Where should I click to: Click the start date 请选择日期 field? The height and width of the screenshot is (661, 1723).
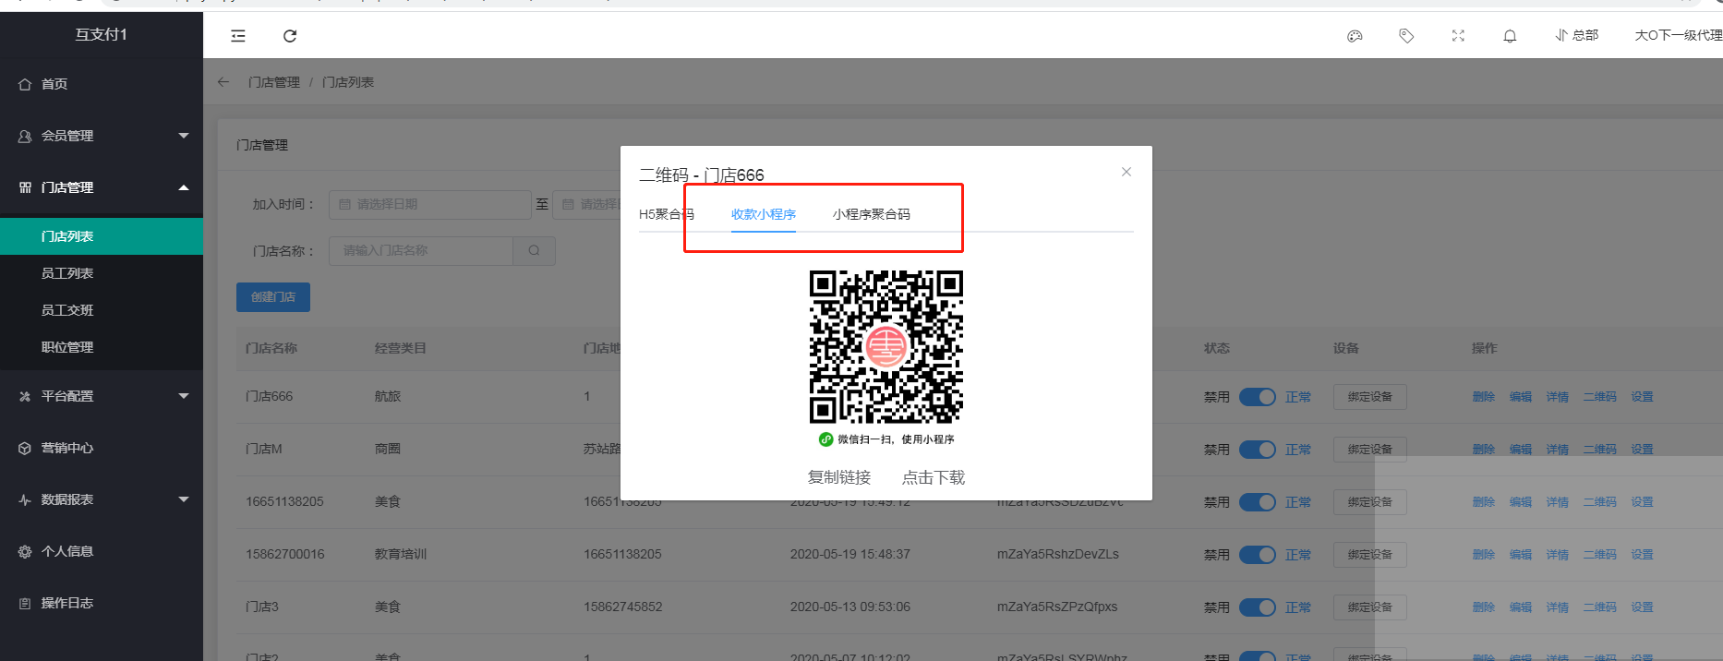pyautogui.click(x=429, y=204)
